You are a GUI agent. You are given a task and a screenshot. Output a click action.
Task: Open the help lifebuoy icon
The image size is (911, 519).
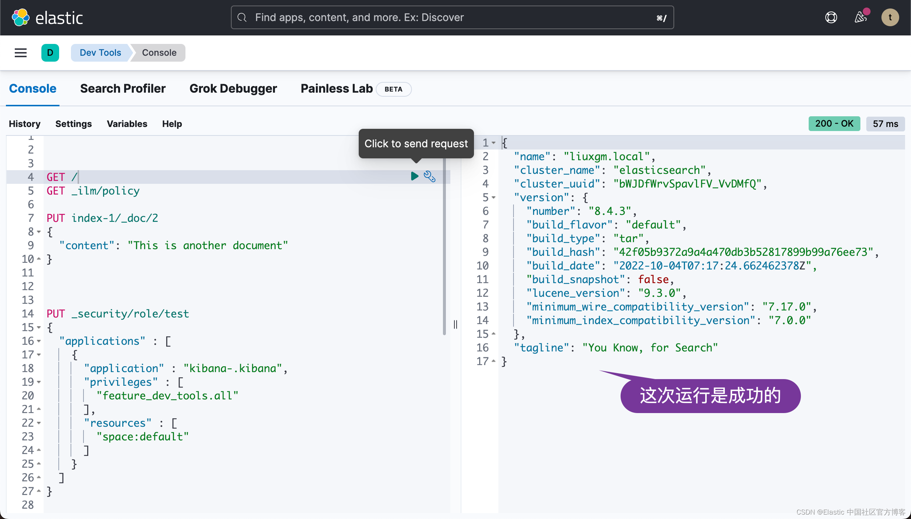[831, 17]
